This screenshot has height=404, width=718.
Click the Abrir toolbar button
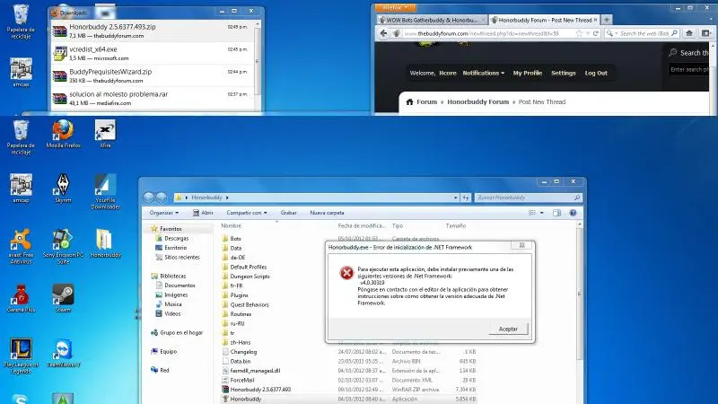point(203,213)
